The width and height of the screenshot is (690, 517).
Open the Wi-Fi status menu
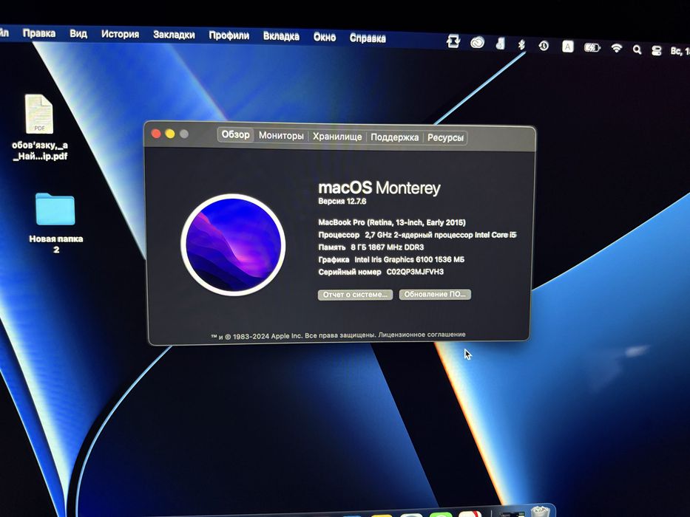(x=617, y=48)
